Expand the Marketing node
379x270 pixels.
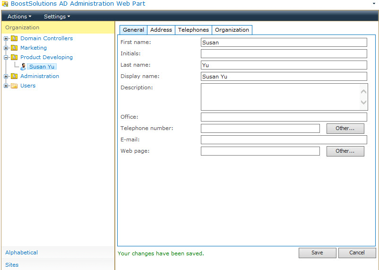pyautogui.click(x=6, y=48)
